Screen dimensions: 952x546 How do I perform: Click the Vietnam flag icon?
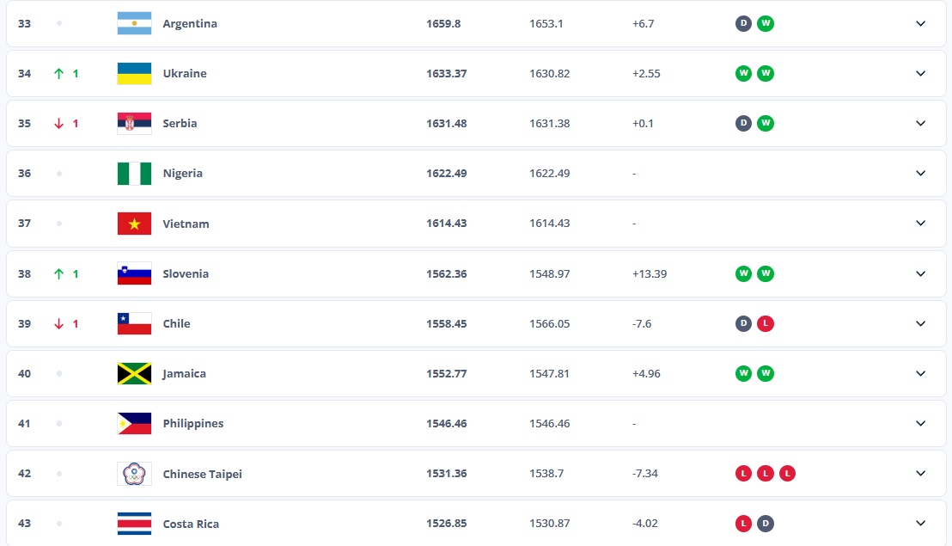click(x=134, y=224)
